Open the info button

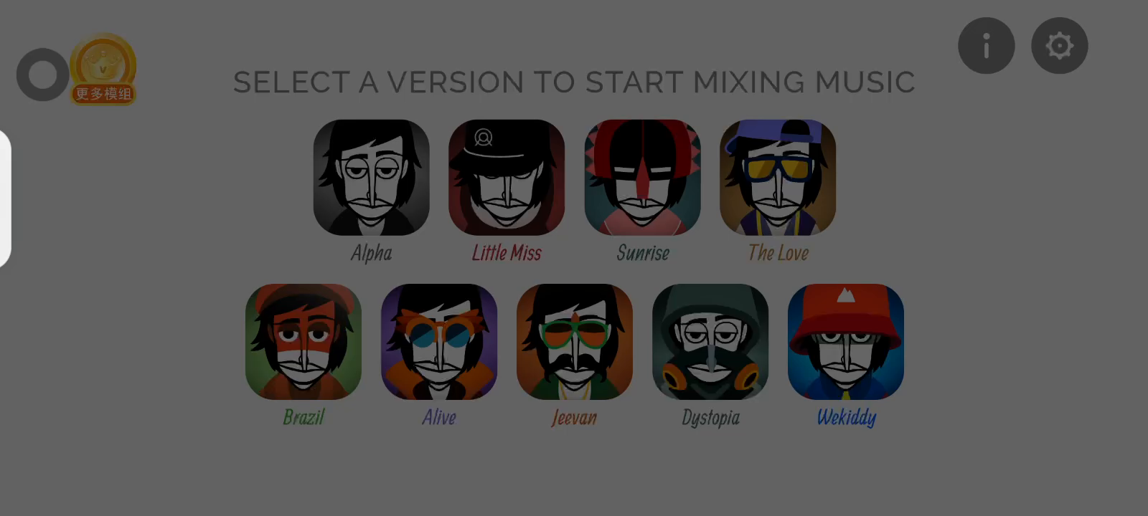(987, 46)
